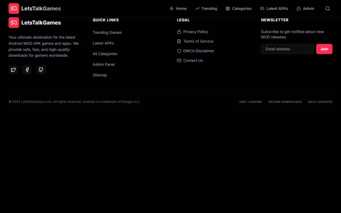Visit the GitHub social icon

click(x=41, y=70)
